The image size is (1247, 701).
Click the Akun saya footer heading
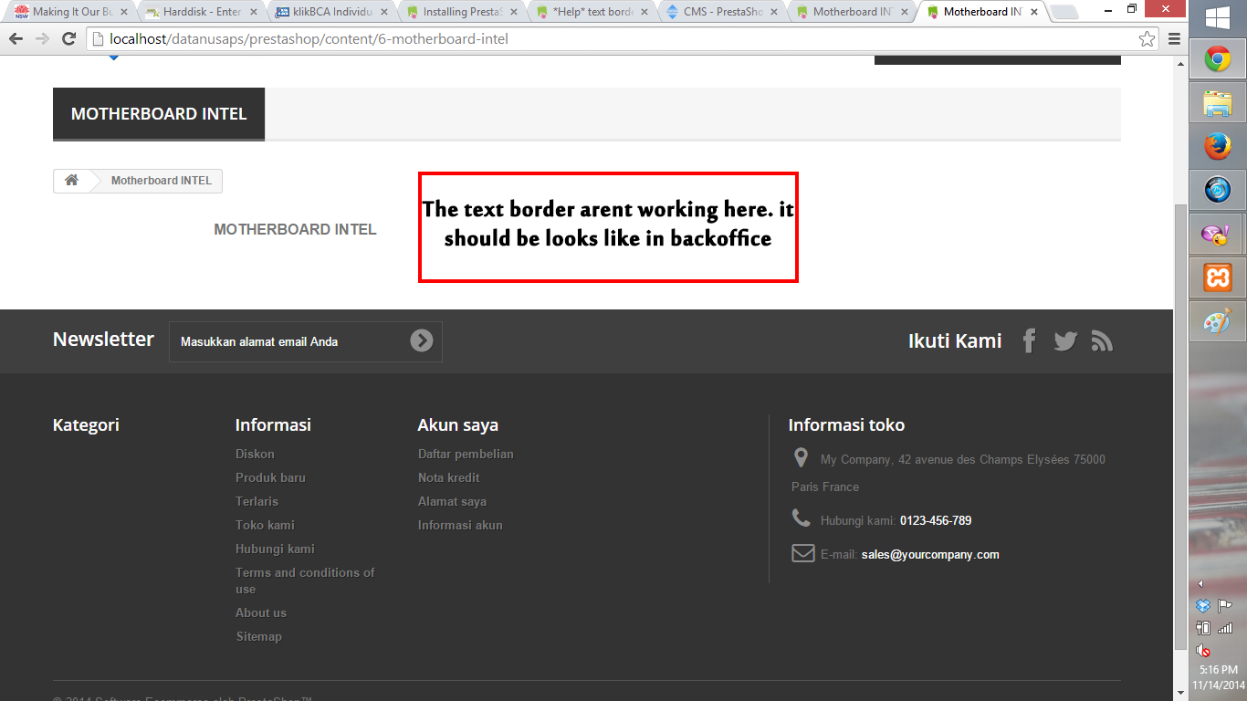457,424
